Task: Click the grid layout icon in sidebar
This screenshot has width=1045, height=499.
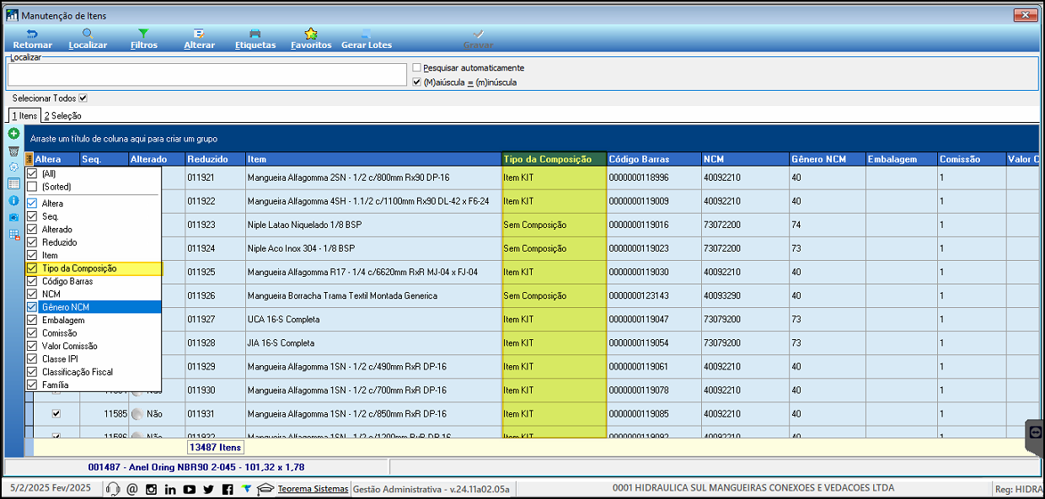Action: [13, 183]
